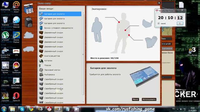Click the RU language indicator in tray
Screen dimensions: 200x112
(174, 109)
